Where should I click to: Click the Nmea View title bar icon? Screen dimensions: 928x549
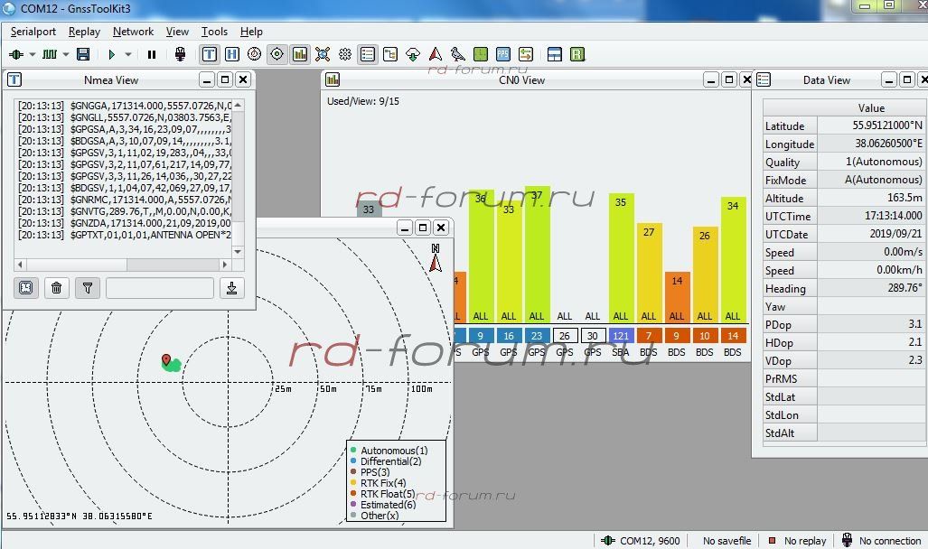(x=14, y=79)
